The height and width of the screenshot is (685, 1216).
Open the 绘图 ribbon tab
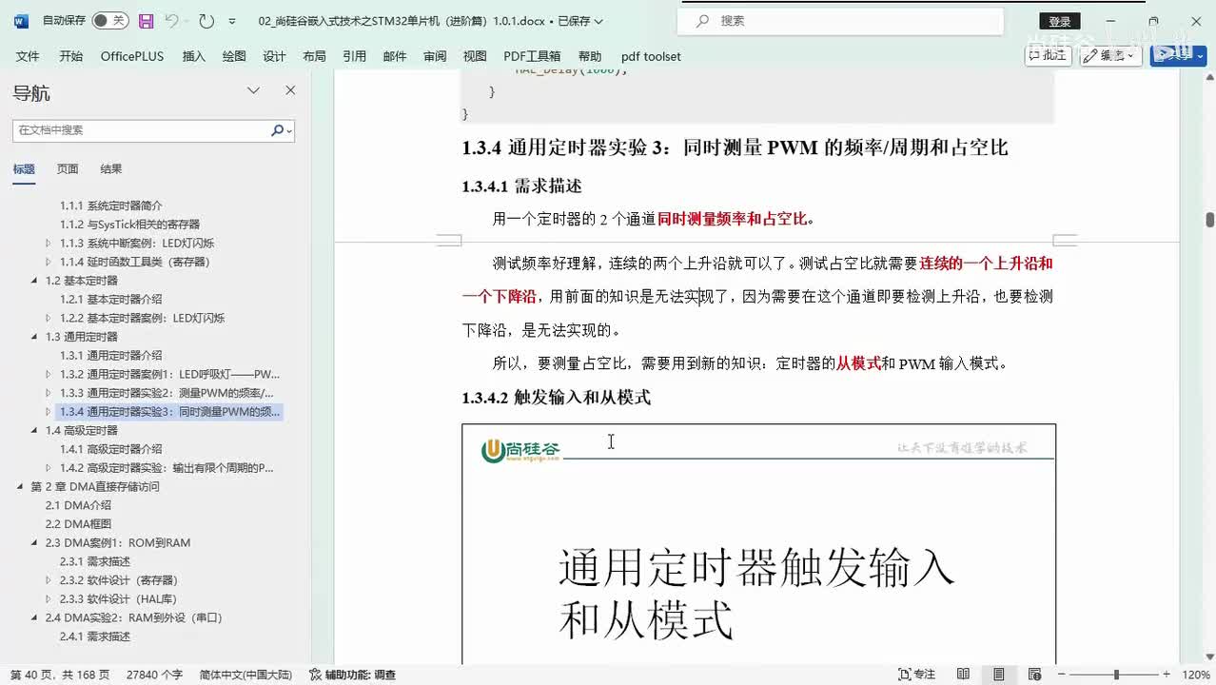pyautogui.click(x=234, y=56)
